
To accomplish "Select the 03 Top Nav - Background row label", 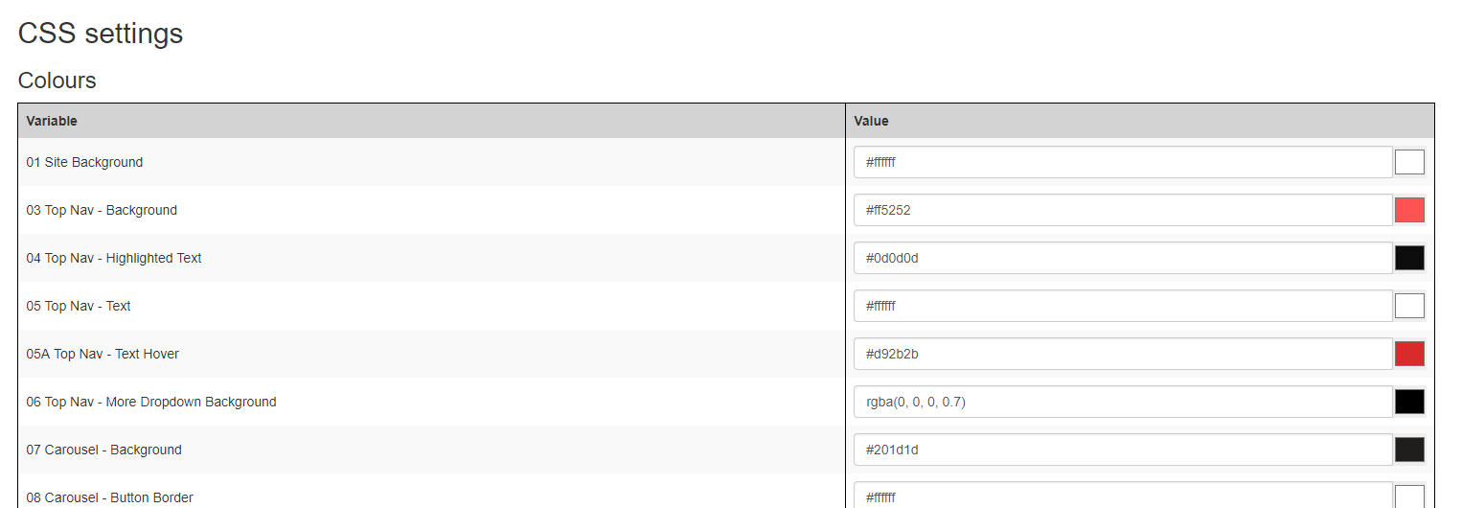I will tap(102, 210).
